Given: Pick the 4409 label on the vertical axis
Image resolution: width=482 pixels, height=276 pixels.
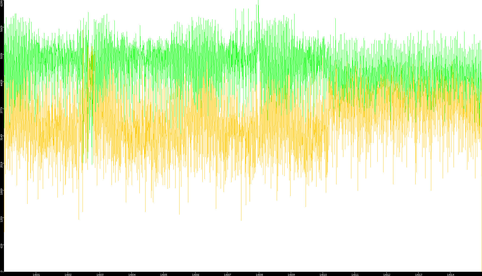Looking at the screenshot, I should tap(2, 83).
